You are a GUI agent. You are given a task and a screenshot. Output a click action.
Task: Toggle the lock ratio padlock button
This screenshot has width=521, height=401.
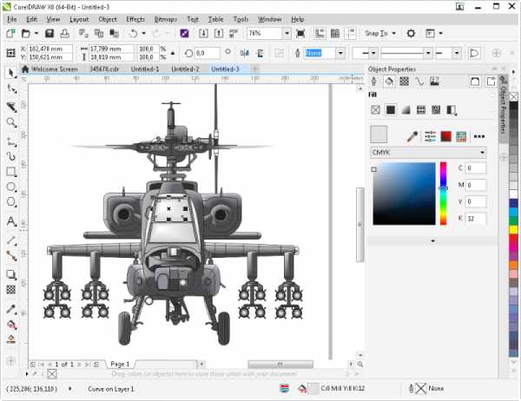(x=170, y=54)
